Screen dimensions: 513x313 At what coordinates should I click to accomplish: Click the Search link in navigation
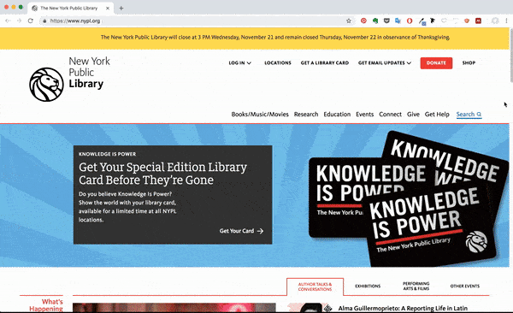tap(469, 115)
